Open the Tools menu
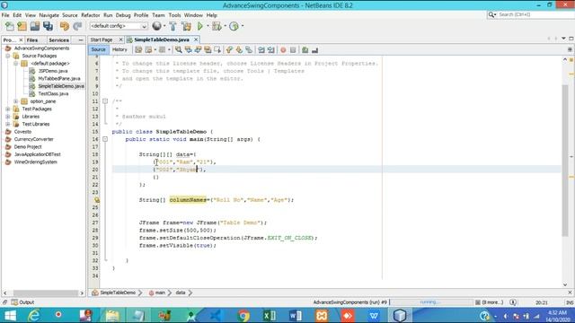This screenshot has height=323, width=575. tap(174, 15)
